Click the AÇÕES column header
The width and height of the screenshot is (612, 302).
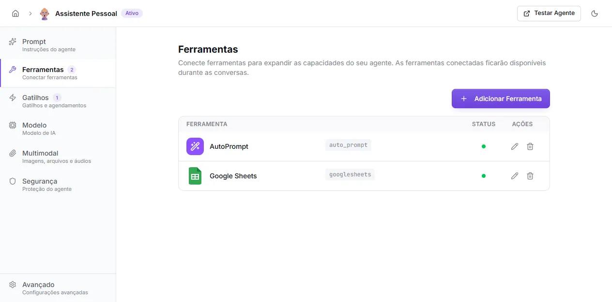point(522,124)
